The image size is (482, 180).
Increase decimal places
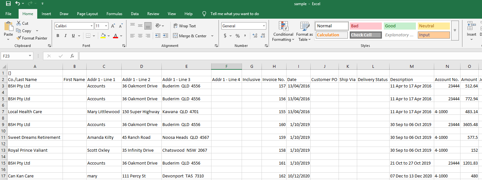[x=255, y=36]
